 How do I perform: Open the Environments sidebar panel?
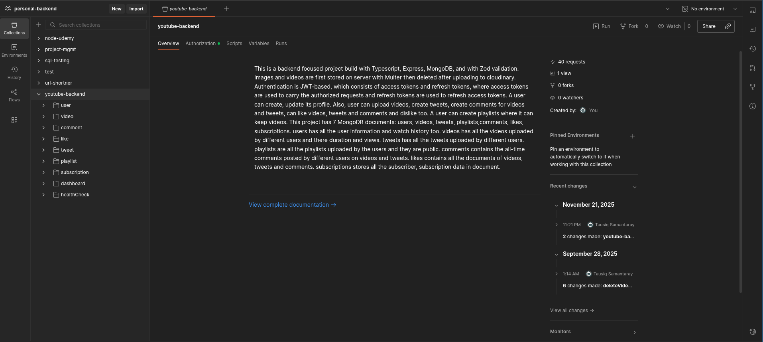[14, 50]
